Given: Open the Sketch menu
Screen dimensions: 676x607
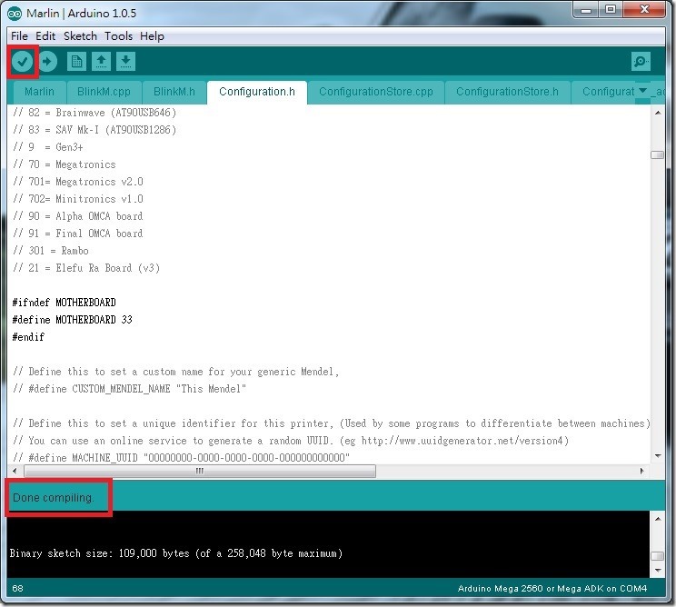Looking at the screenshot, I should pos(80,36).
